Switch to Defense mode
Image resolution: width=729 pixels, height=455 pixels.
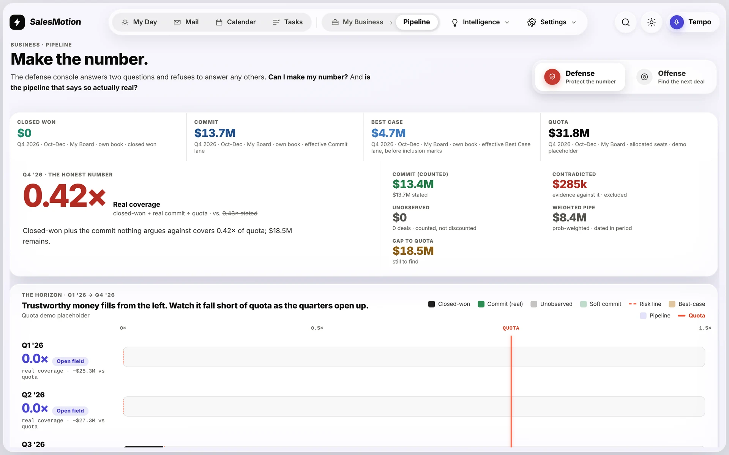(580, 77)
